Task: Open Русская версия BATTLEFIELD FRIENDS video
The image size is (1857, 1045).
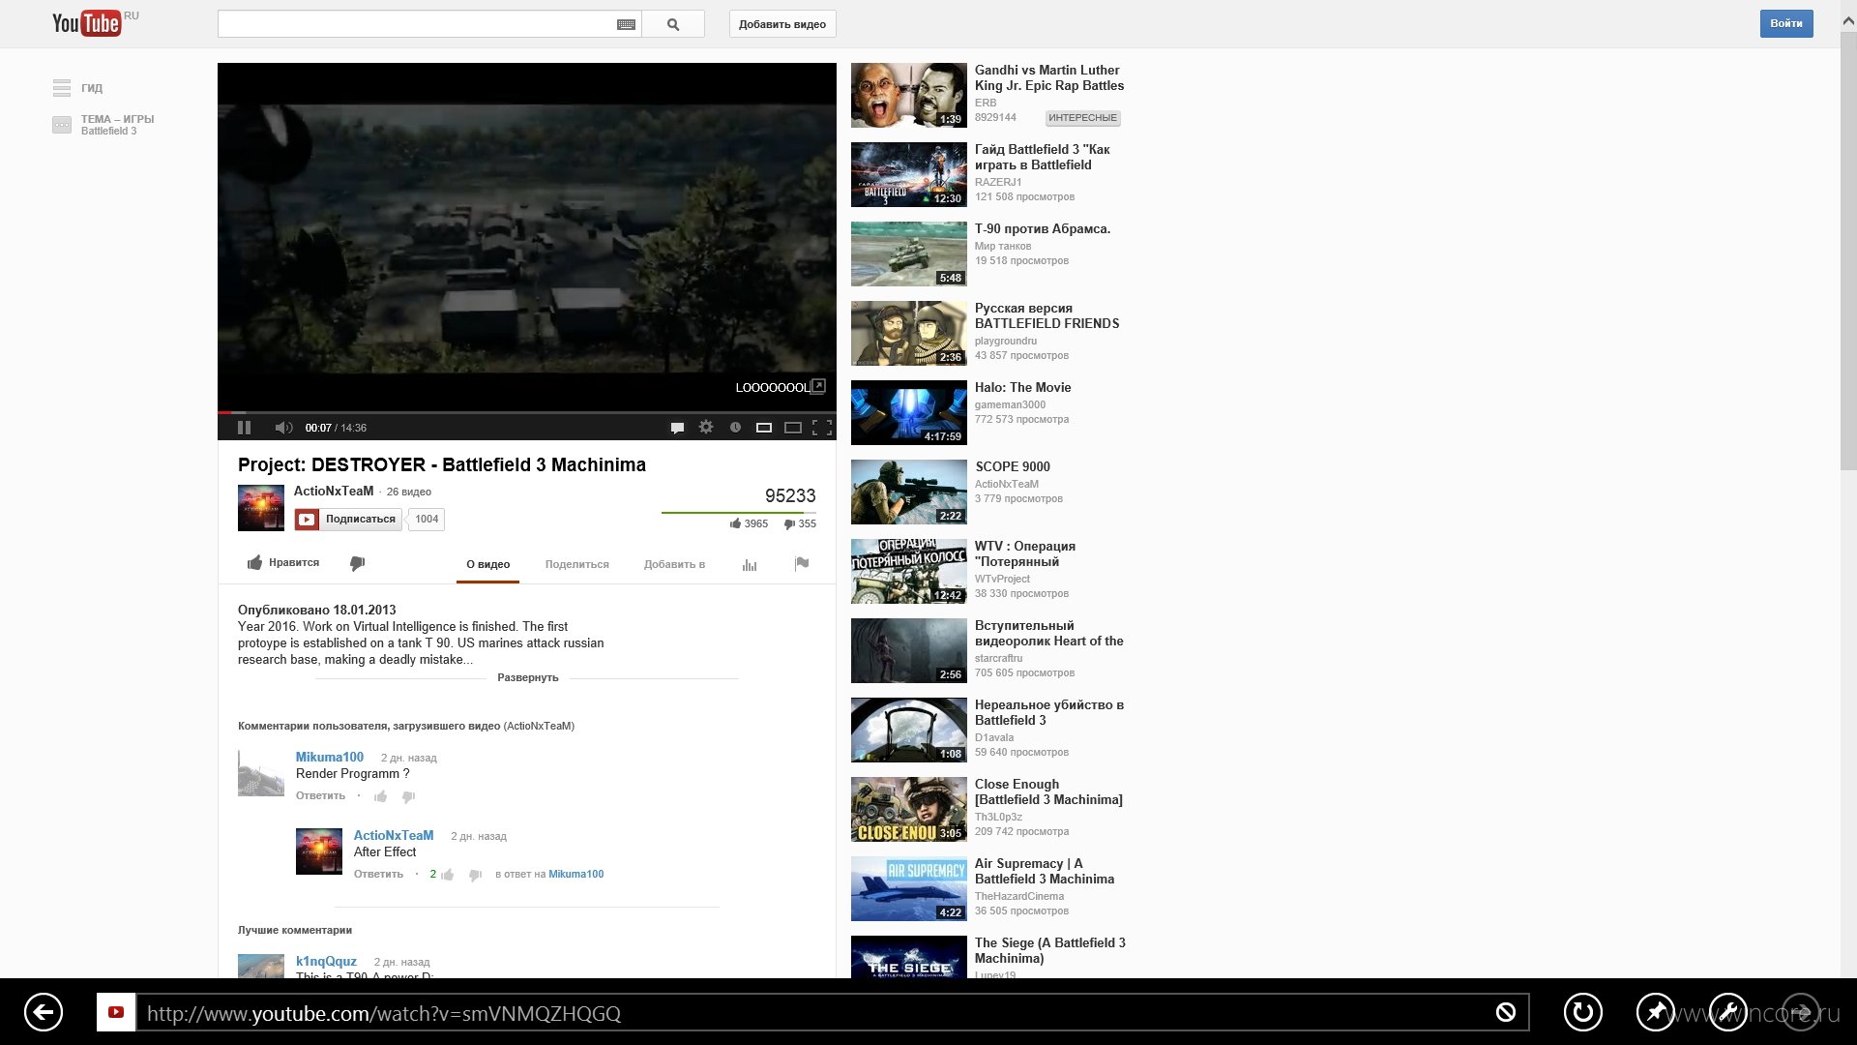Action: [x=1047, y=315]
